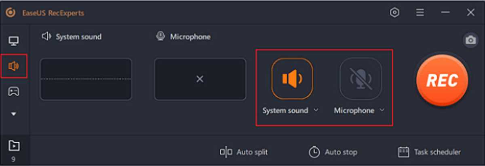Toggle the orange System sound button
Screen dimensions: 485x166
[x=292, y=79]
